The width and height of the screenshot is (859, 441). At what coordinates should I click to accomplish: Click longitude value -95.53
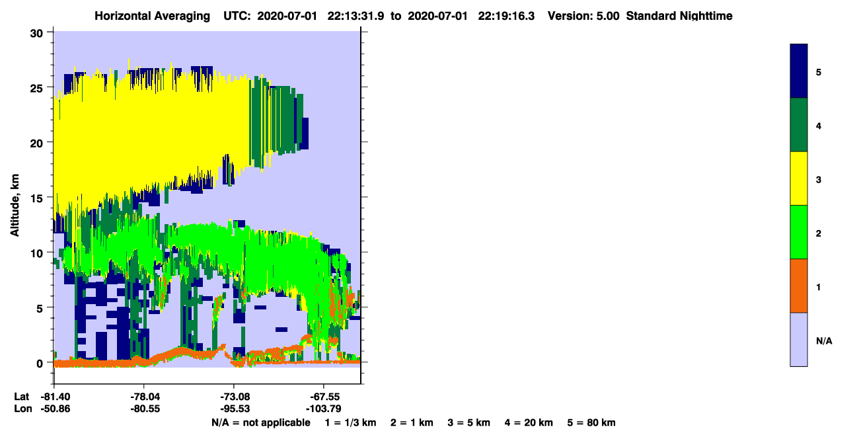pyautogui.click(x=234, y=409)
